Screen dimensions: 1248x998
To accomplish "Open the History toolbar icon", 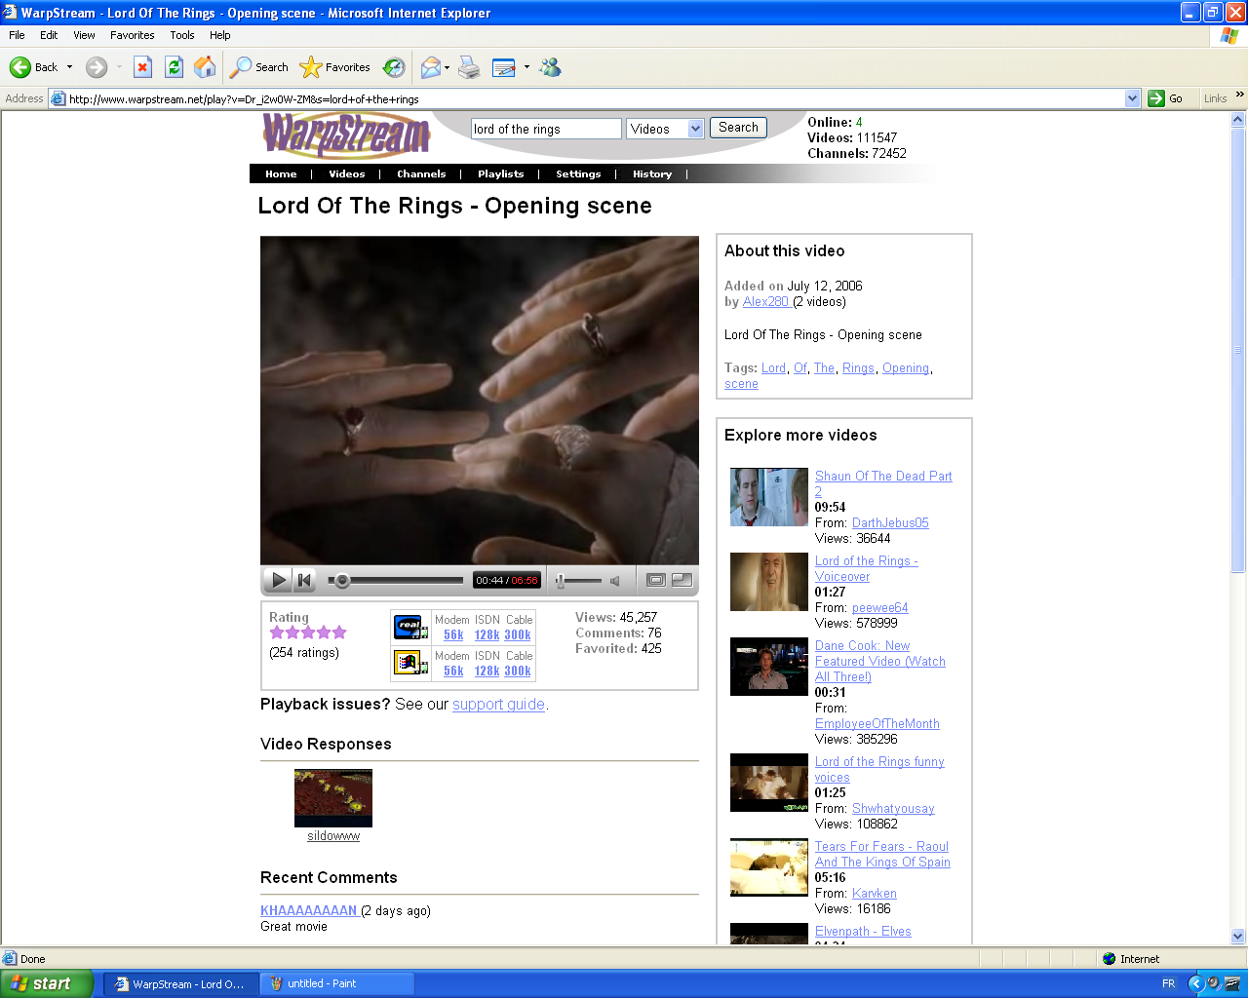I will 394,67.
